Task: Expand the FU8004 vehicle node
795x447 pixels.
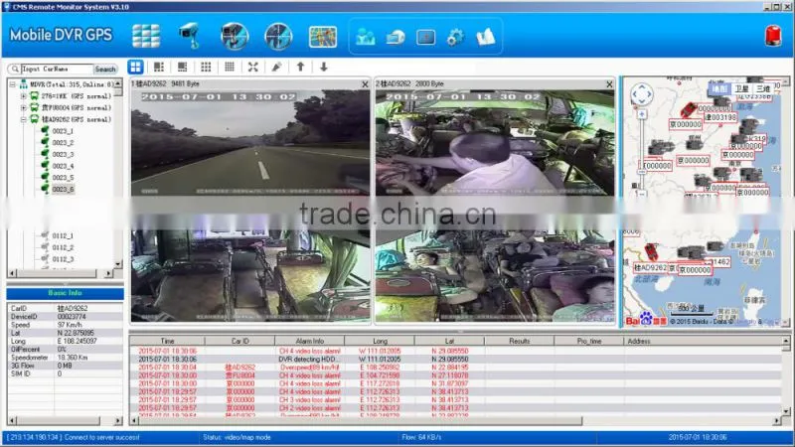Action: pyautogui.click(x=23, y=107)
